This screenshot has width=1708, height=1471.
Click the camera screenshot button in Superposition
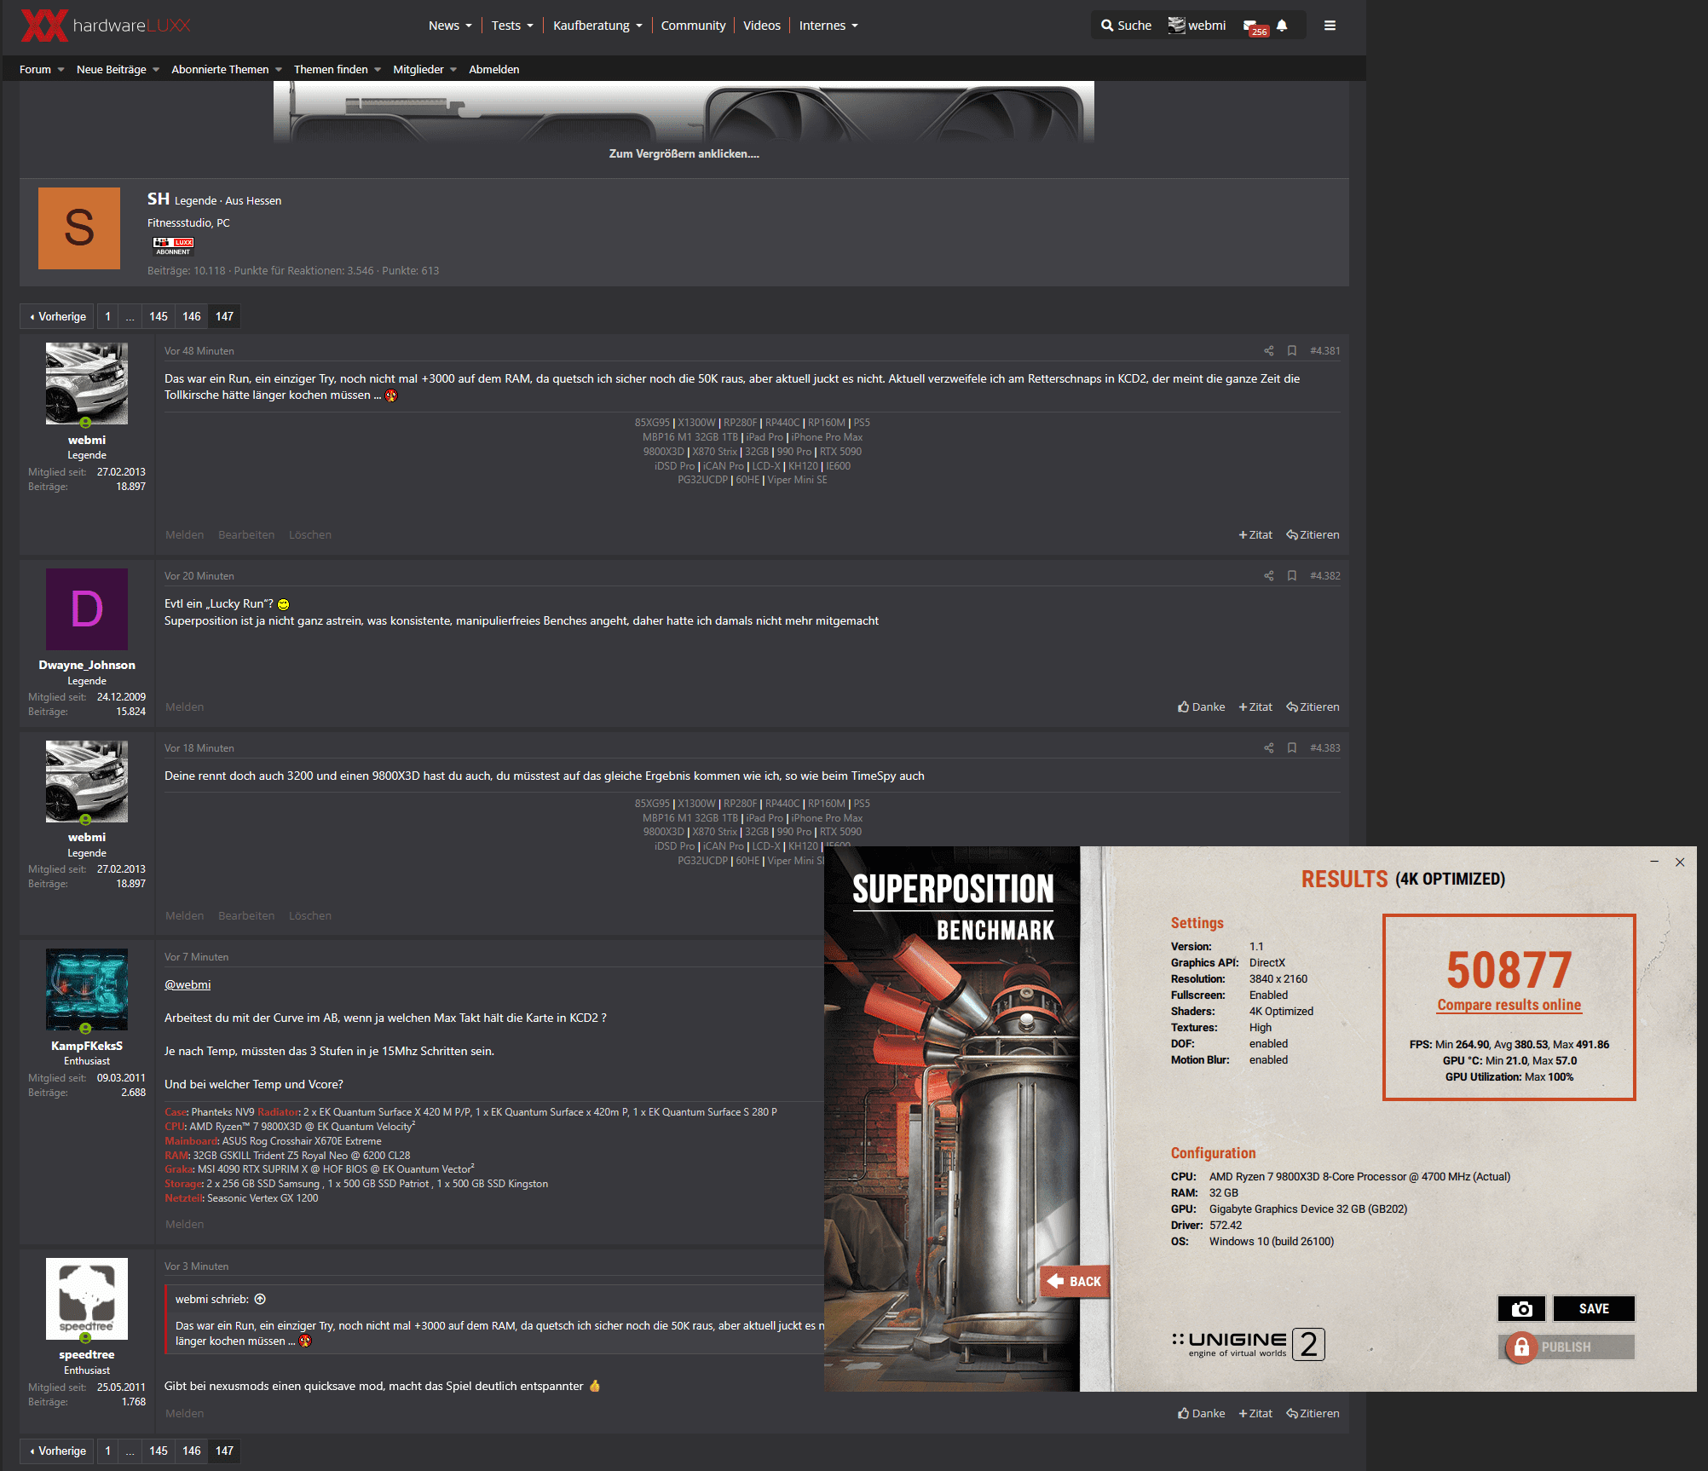[x=1521, y=1309]
